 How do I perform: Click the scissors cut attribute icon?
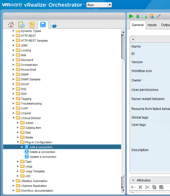tap(147, 187)
